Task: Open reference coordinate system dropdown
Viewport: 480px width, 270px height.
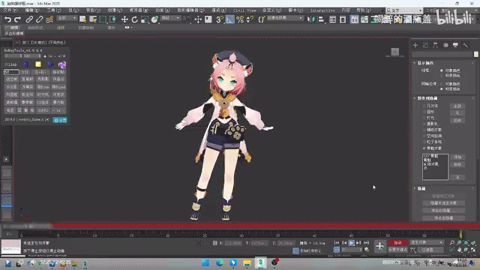Action: tap(171, 18)
